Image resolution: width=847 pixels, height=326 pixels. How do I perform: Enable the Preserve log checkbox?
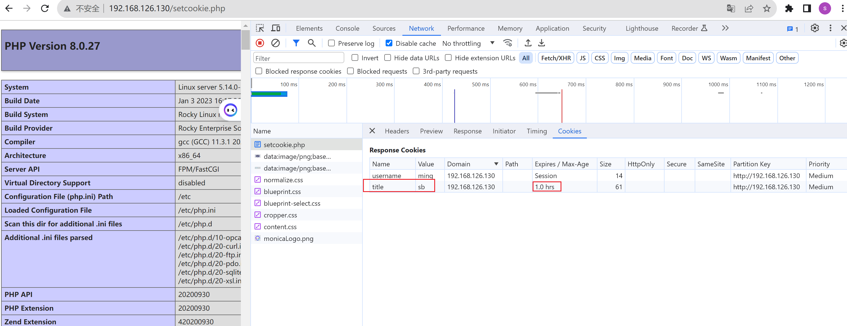click(331, 43)
